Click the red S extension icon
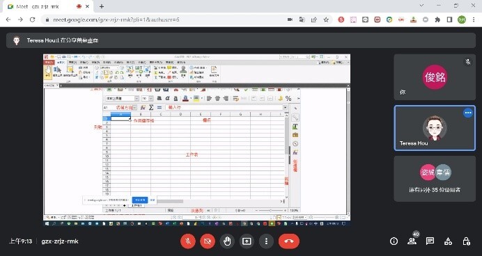 (x=341, y=19)
